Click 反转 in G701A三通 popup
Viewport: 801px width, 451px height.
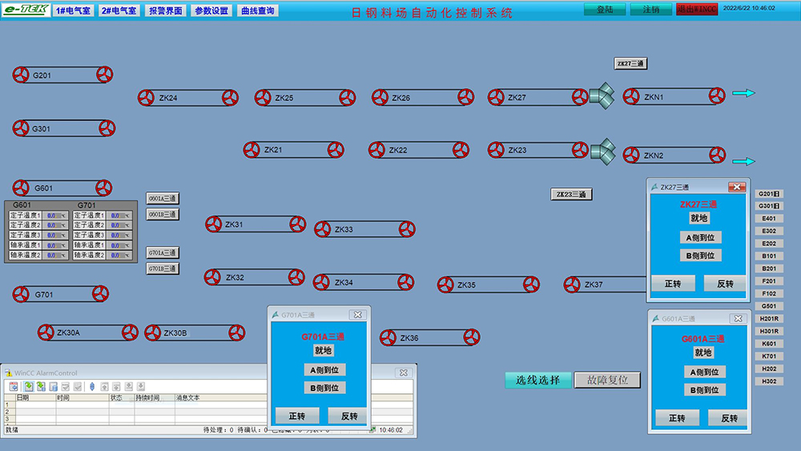349,416
